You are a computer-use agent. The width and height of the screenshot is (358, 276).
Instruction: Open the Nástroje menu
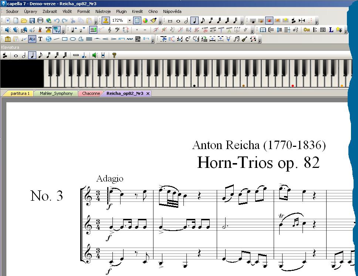[x=103, y=11]
